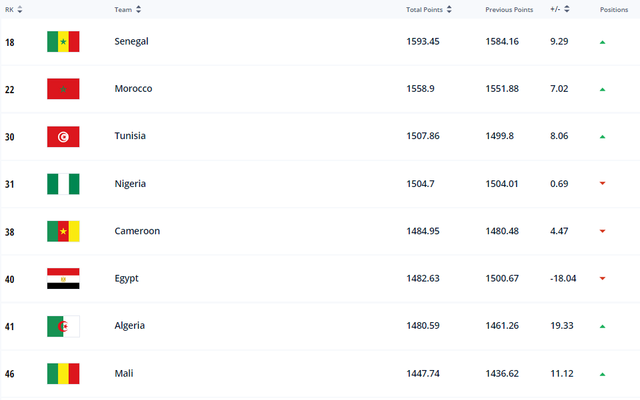Select the Nigeria team name

(x=130, y=184)
